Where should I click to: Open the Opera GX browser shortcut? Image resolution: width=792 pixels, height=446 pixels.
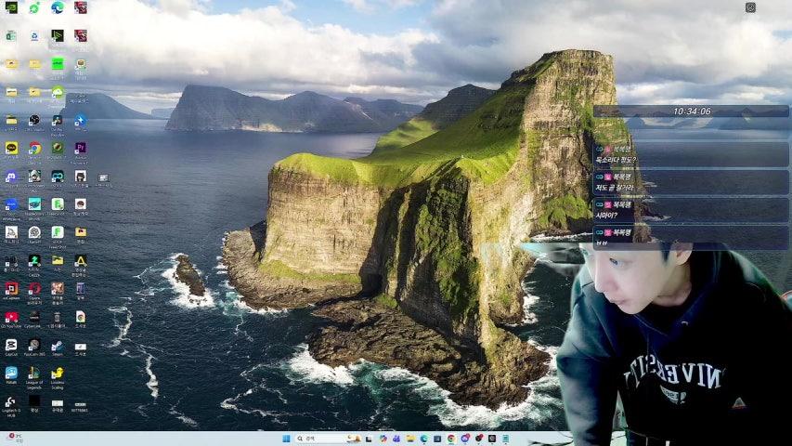pos(34,289)
